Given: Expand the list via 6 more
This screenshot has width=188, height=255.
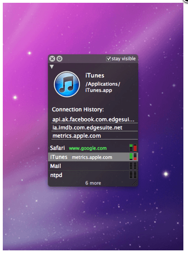Looking at the screenshot, I should [x=93, y=183].
